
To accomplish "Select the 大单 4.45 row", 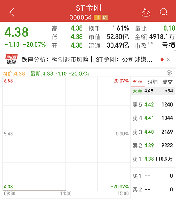I will click(153, 91).
